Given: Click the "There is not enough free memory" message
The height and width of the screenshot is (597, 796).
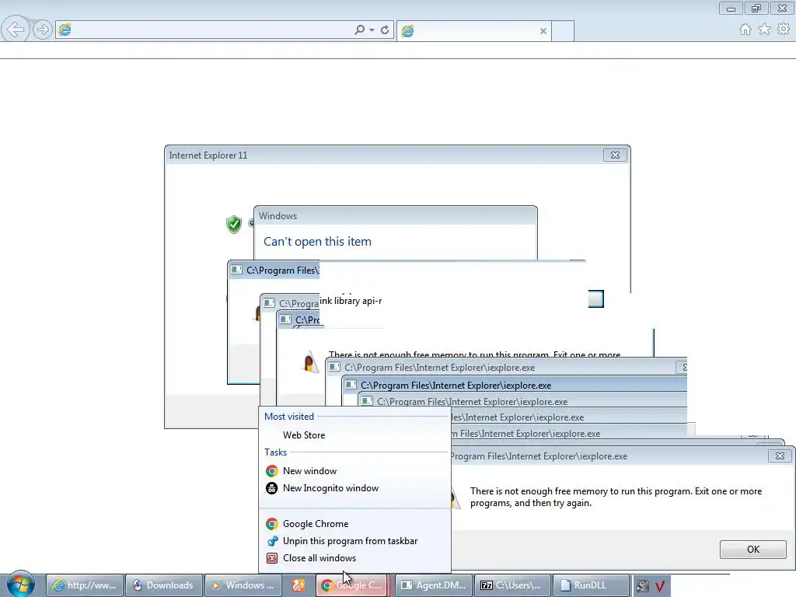Looking at the screenshot, I should pyautogui.click(x=616, y=497).
